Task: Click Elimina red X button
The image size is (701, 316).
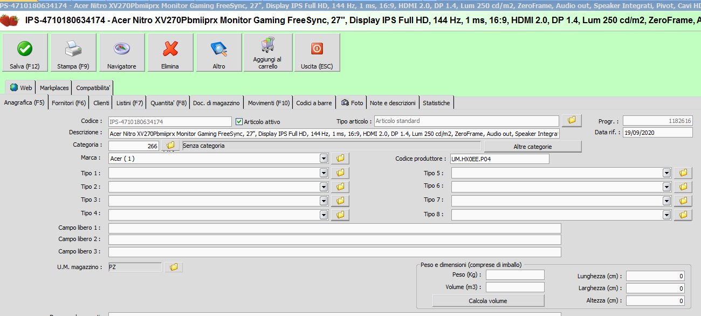Action: [x=170, y=52]
